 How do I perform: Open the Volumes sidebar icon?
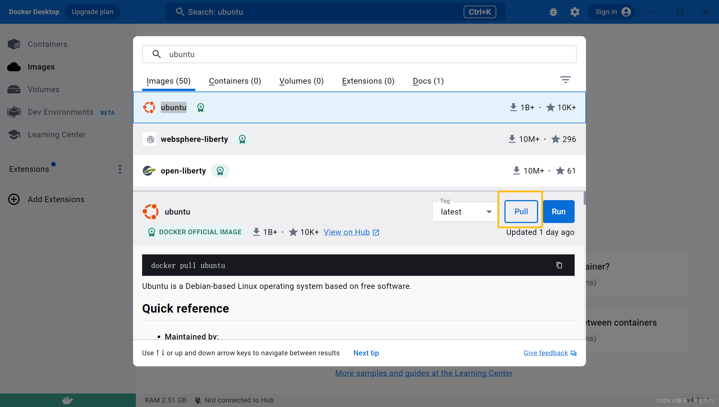[14, 90]
